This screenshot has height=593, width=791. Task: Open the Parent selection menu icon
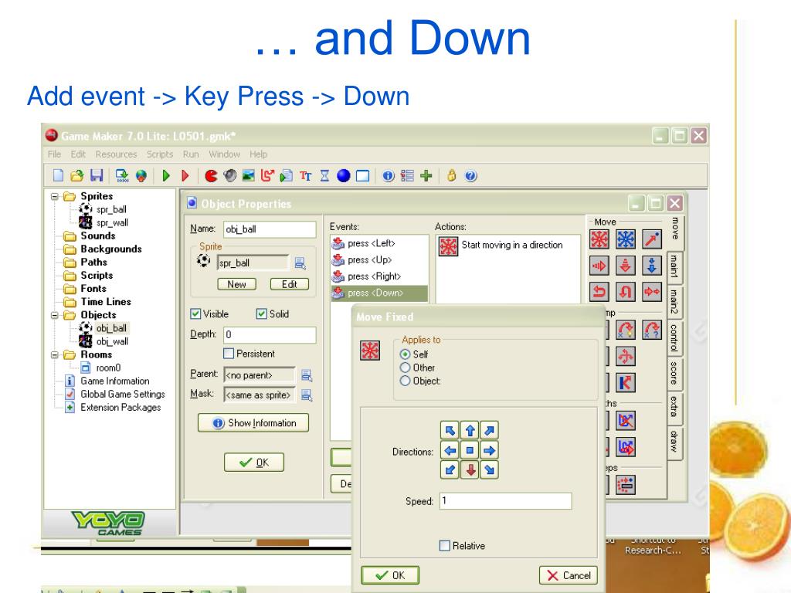tap(306, 374)
